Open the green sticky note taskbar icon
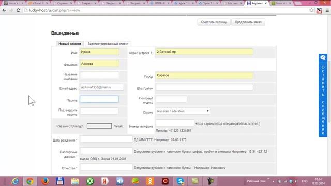331x186 pixels. click(x=195, y=181)
